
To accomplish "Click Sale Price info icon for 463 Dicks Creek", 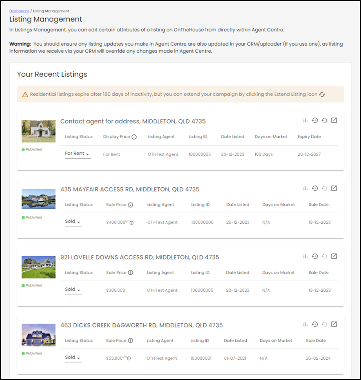I will (x=130, y=341).
